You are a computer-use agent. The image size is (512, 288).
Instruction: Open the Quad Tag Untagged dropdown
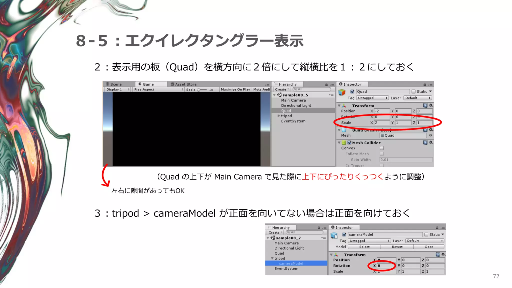point(372,98)
